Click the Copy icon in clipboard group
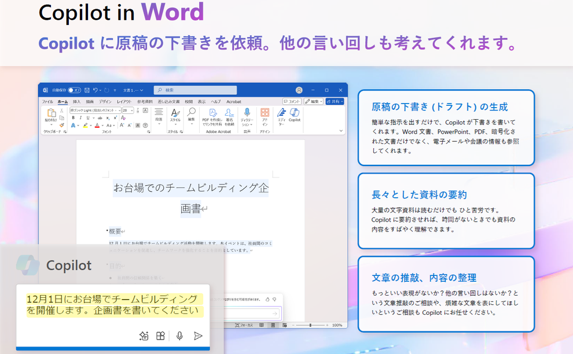The image size is (573, 354). click(x=62, y=117)
